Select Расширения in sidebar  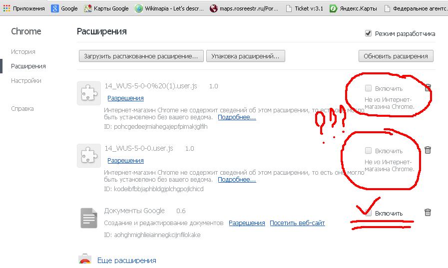click(x=28, y=66)
